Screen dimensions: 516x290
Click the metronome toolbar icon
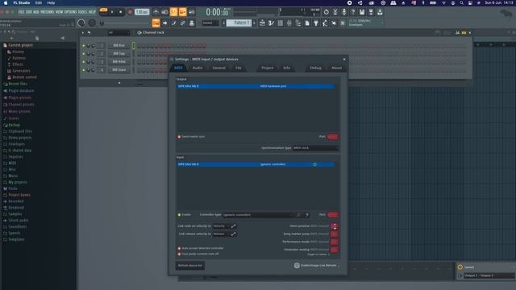coord(156,12)
